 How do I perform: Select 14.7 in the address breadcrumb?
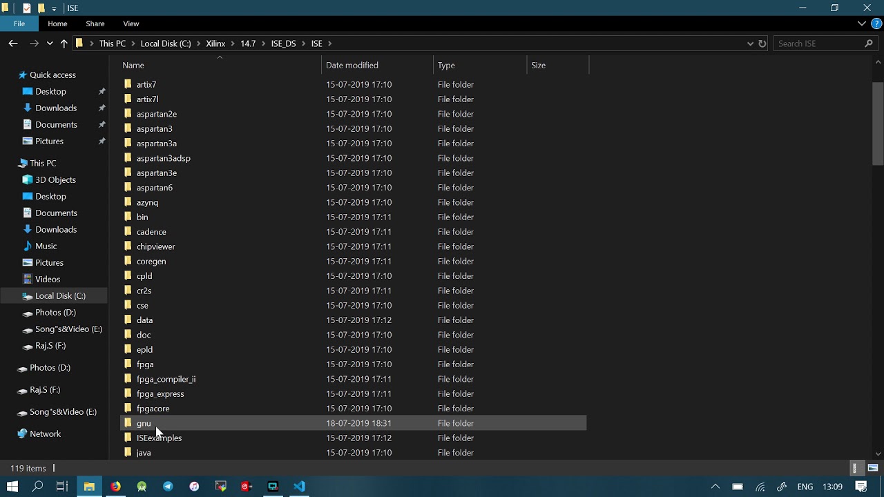pos(248,43)
